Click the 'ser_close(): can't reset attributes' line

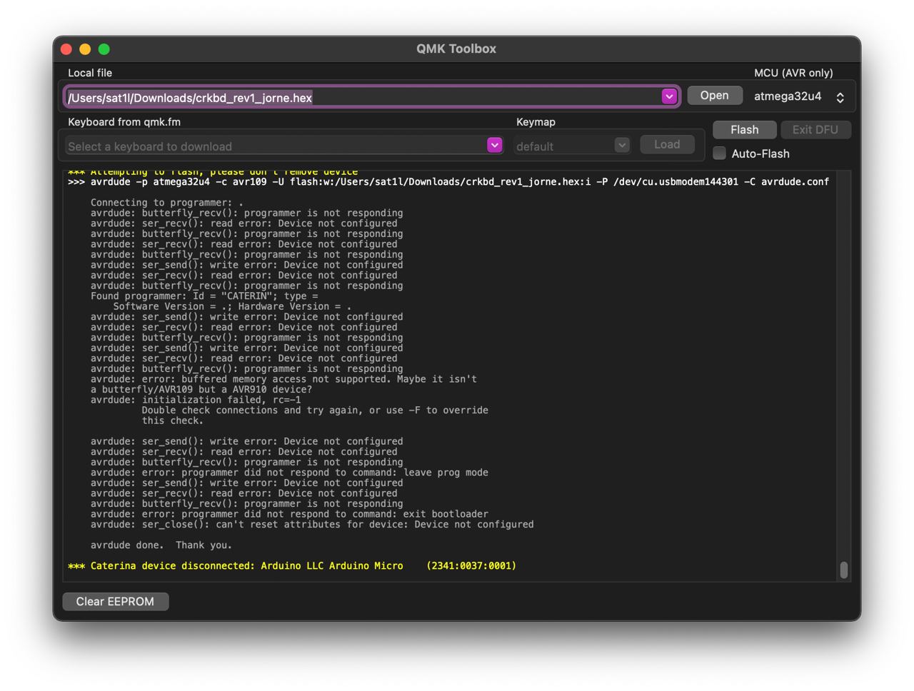coord(312,525)
